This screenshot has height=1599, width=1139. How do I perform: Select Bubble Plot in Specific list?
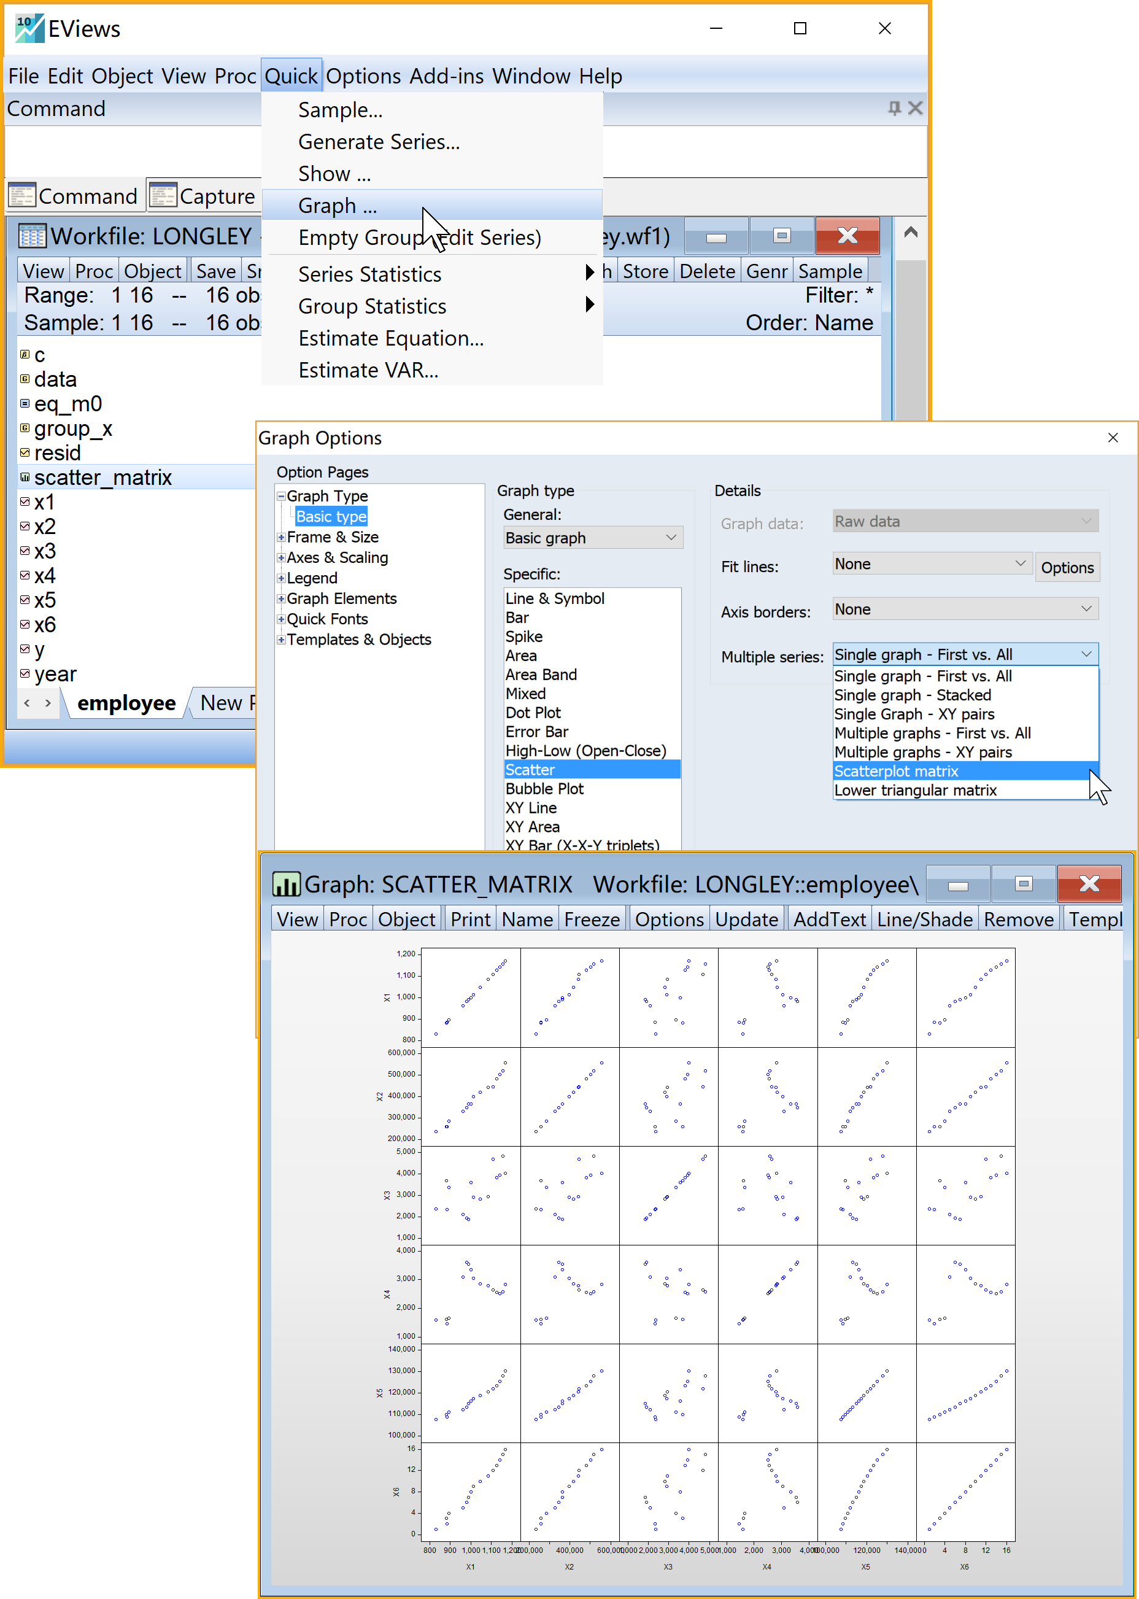[544, 789]
